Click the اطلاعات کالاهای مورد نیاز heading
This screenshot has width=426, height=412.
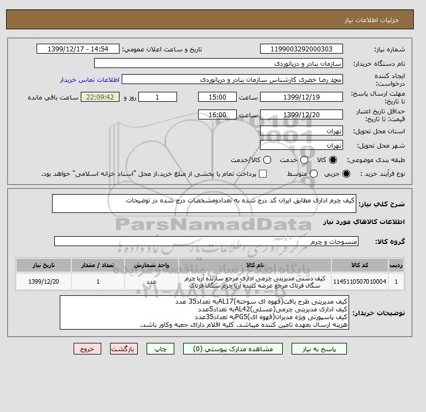364,222
